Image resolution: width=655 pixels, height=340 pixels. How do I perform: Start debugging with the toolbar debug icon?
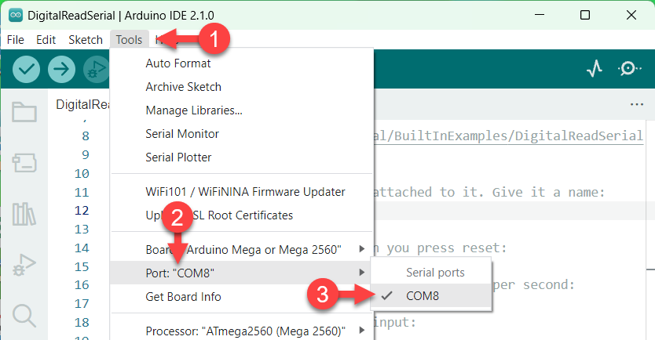tap(96, 69)
